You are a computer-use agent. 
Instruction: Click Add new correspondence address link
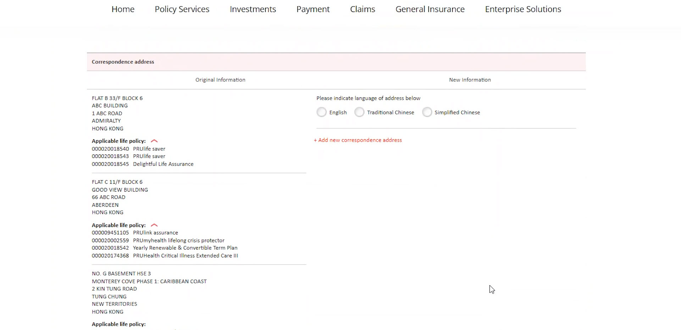point(358,140)
